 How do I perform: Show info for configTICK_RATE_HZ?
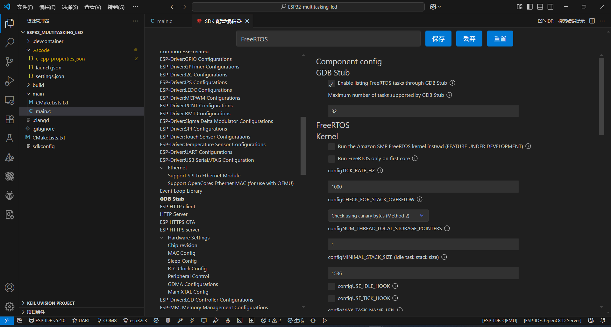pyautogui.click(x=380, y=170)
